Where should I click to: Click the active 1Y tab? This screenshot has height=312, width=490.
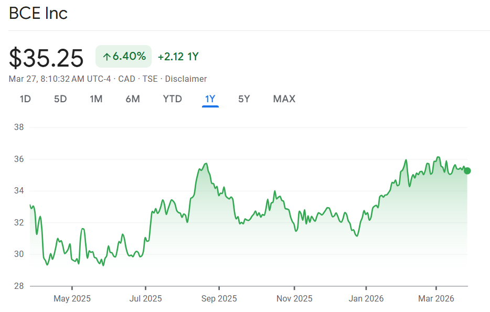[210, 99]
